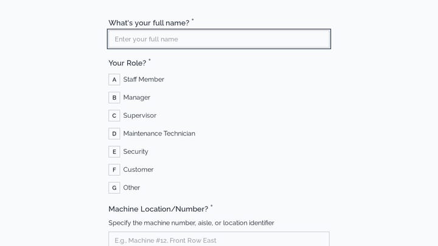Screen dimensions: 438x246
Task: Choose the Staff Member role label
Action: pos(144,80)
